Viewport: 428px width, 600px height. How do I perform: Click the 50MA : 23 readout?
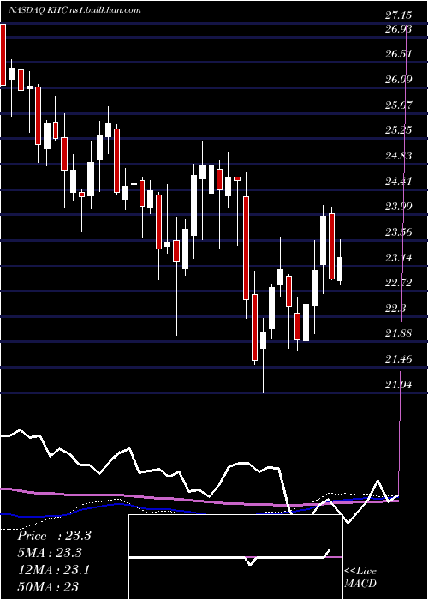[x=48, y=586]
